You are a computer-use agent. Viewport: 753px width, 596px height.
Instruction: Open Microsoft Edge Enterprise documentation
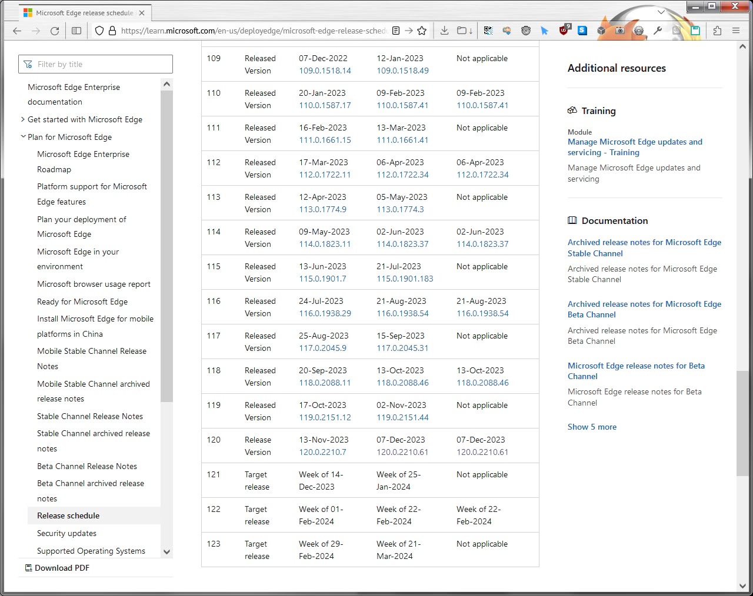coord(74,94)
